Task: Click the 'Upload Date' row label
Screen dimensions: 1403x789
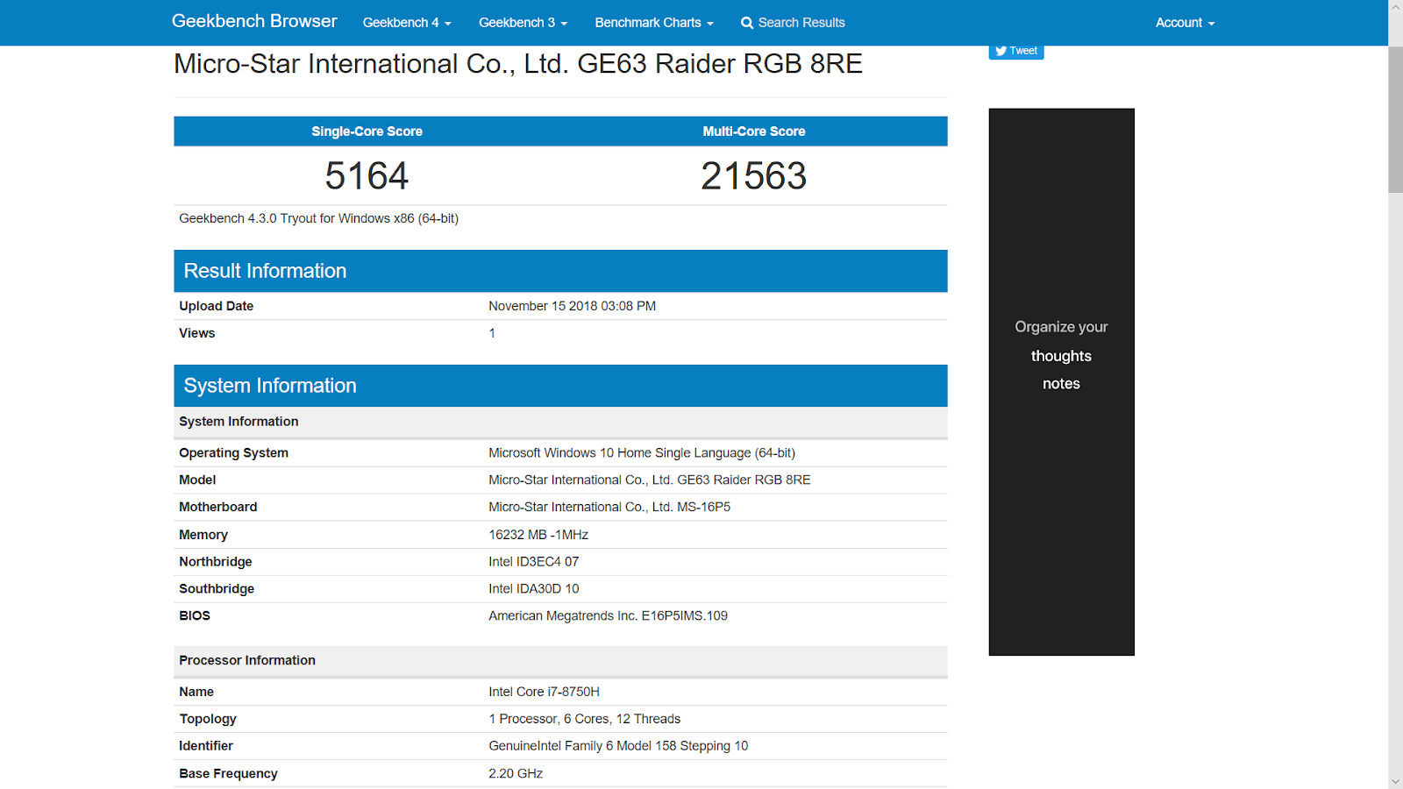Action: [216, 306]
